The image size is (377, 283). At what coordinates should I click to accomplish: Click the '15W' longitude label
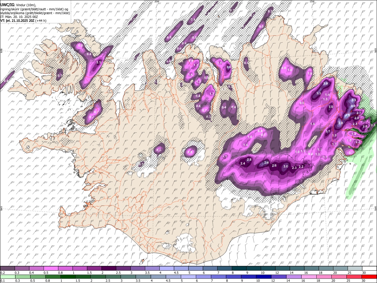click(312, 1)
